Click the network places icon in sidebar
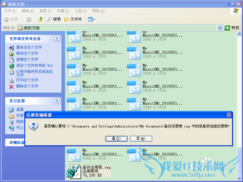243x182 pixels. (x=12, y=128)
